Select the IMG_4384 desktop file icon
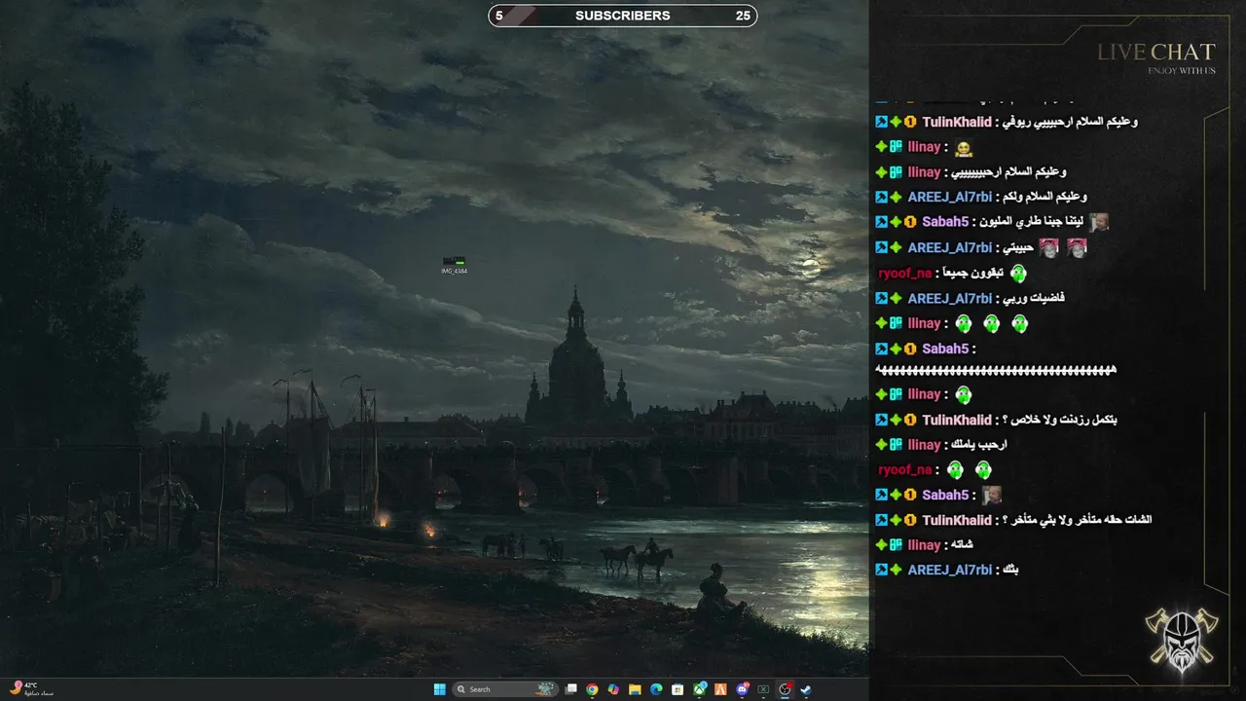 pos(454,265)
